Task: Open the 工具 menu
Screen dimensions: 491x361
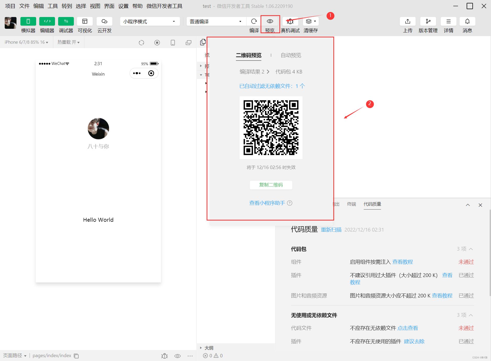Action: click(x=53, y=6)
